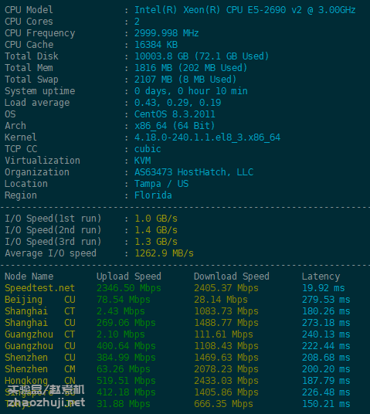Click the Average I/O speed value

(x=164, y=253)
